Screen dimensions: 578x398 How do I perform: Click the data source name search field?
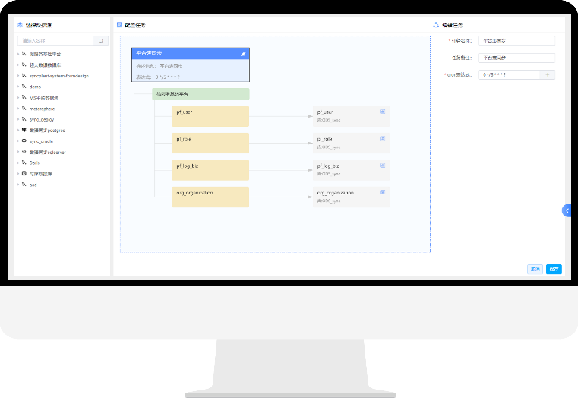tap(55, 41)
